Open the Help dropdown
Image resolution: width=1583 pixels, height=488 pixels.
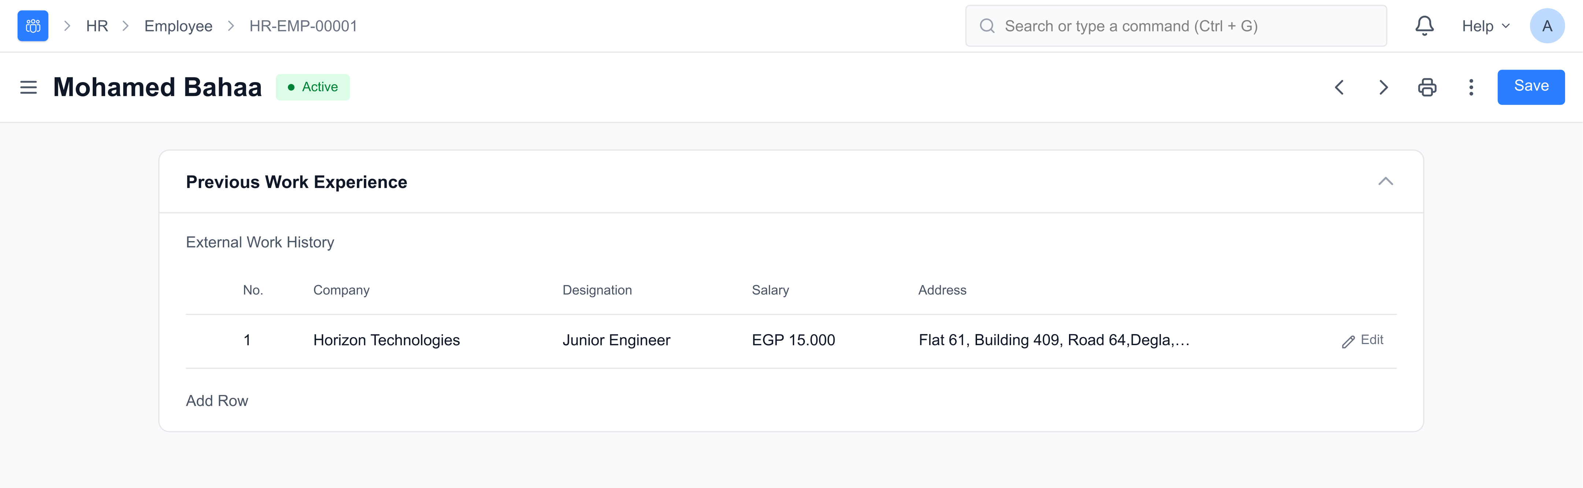1485,26
